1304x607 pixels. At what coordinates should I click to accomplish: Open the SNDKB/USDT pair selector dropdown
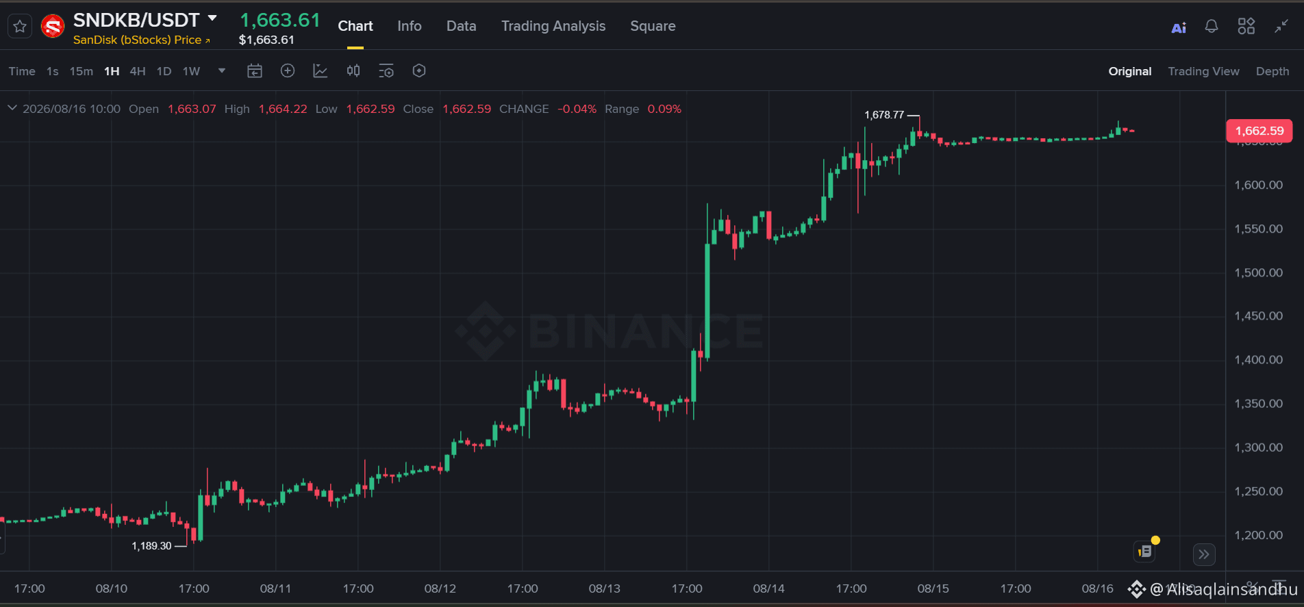point(212,18)
